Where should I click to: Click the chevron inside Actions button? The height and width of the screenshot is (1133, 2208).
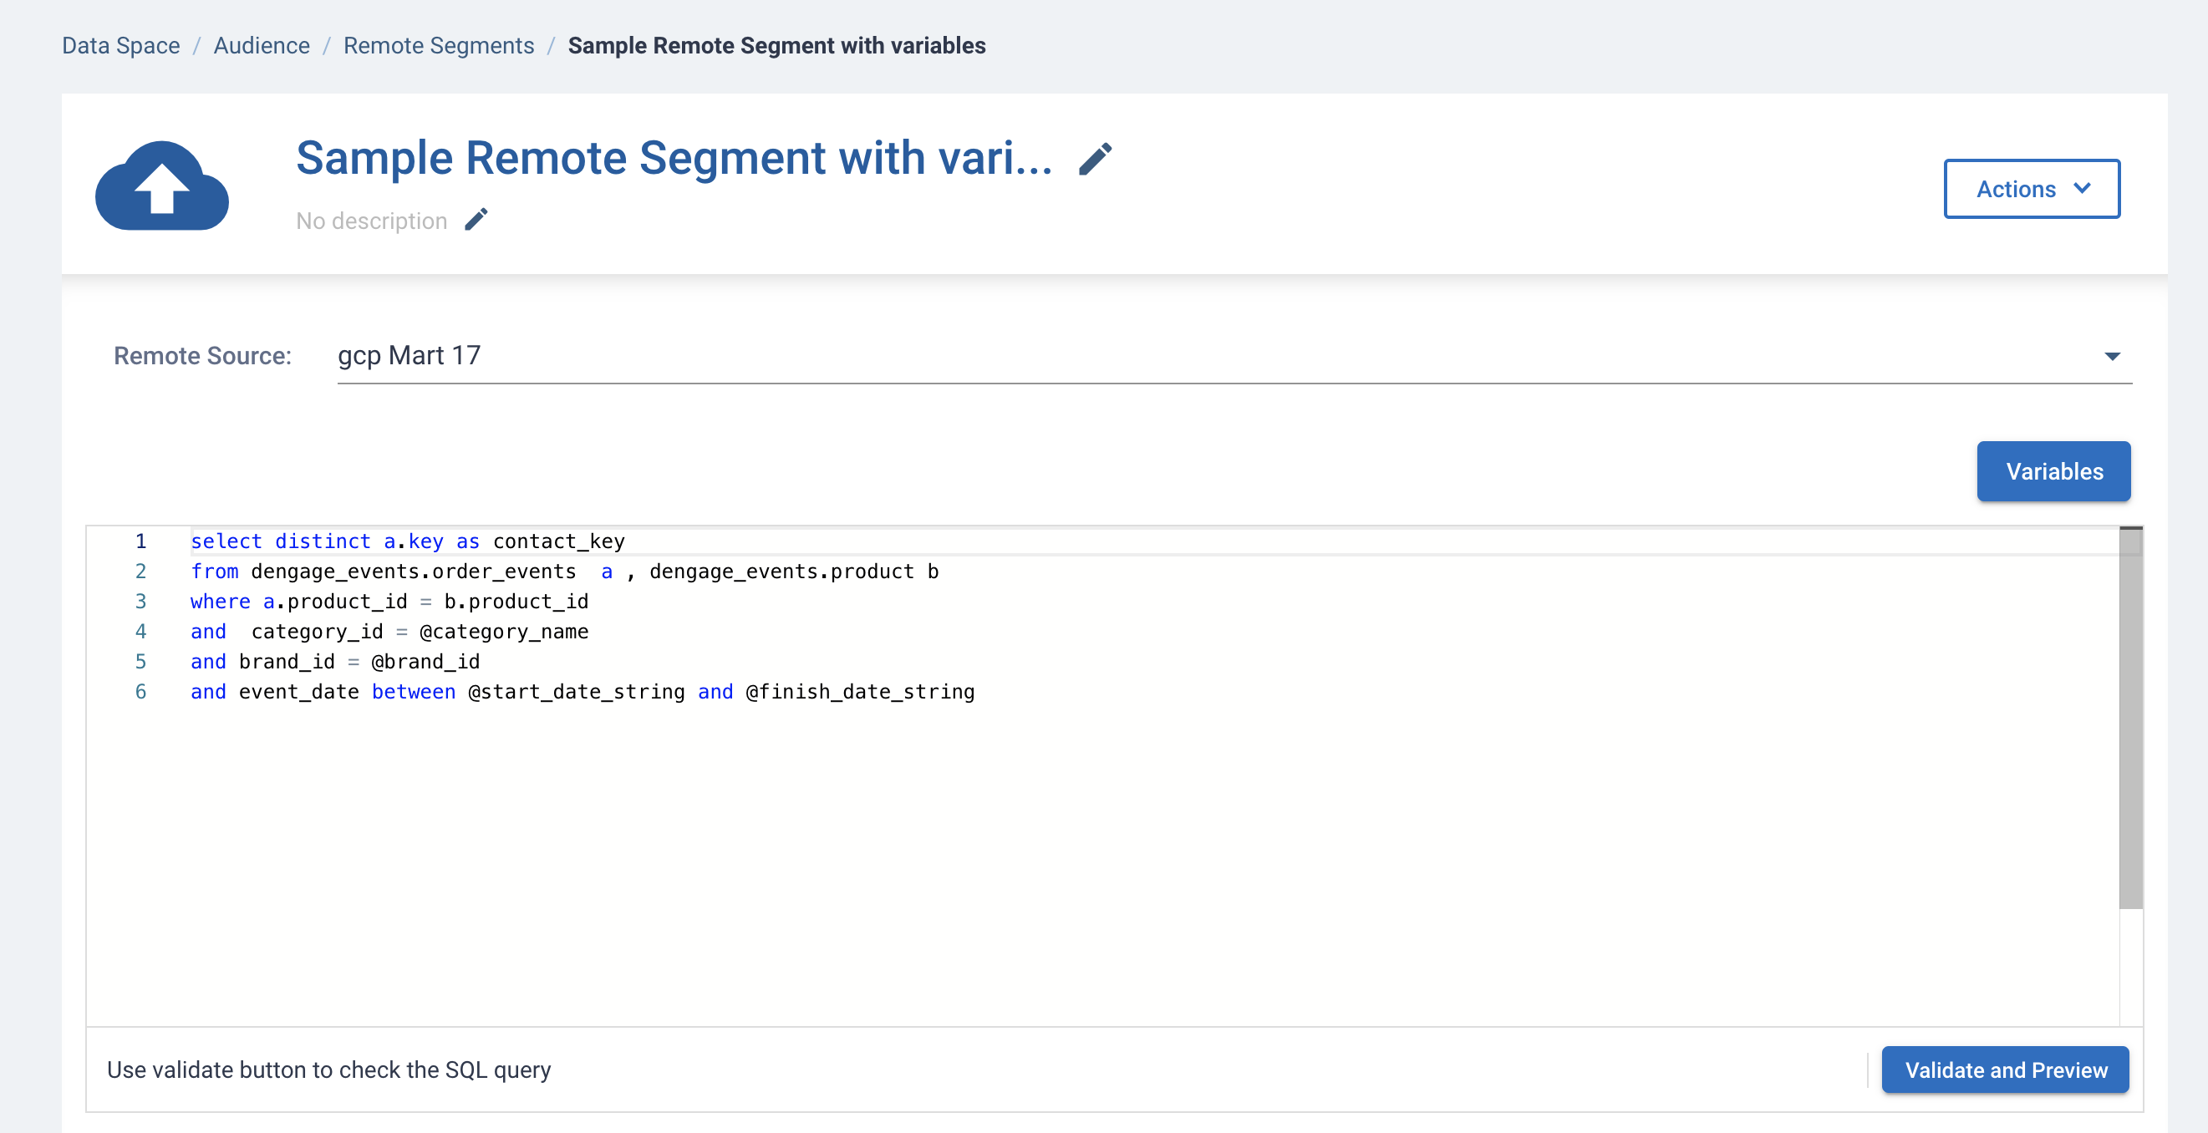click(2082, 189)
